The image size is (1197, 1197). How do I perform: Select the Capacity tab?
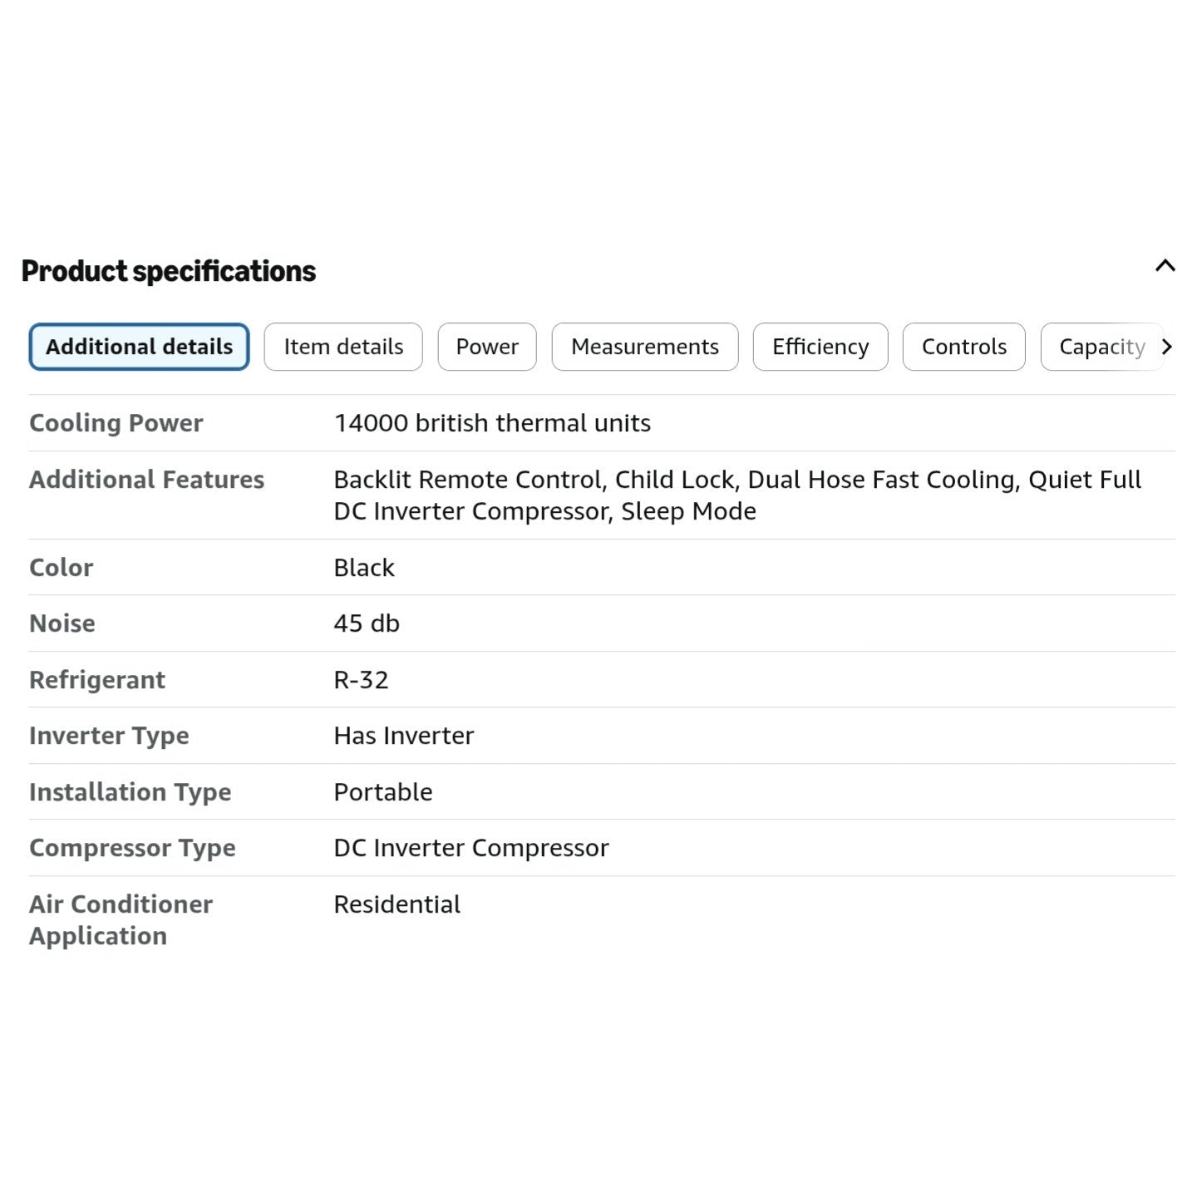tap(1101, 347)
